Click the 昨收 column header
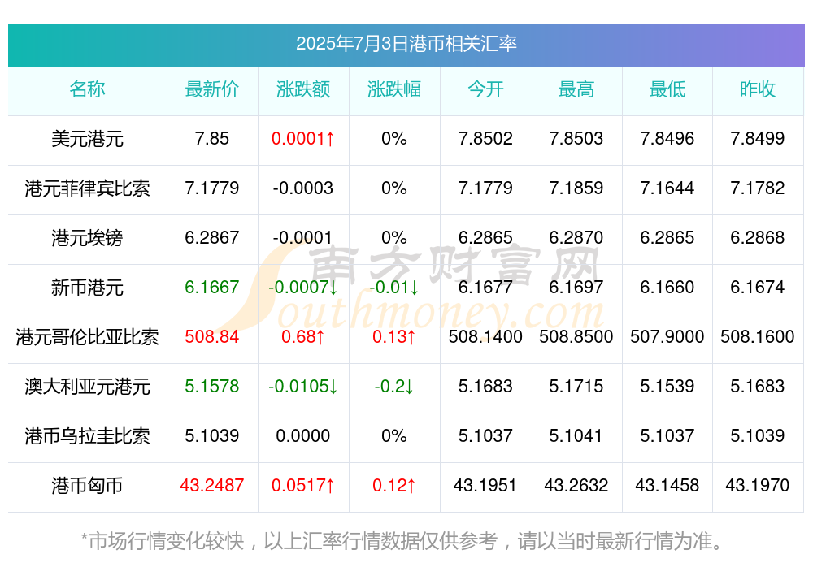 (758, 89)
